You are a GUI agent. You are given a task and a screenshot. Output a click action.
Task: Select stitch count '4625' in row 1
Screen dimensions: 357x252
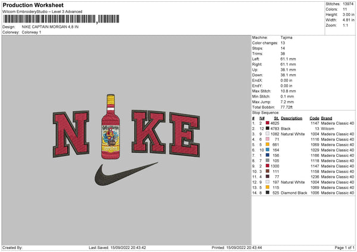tap(274, 123)
